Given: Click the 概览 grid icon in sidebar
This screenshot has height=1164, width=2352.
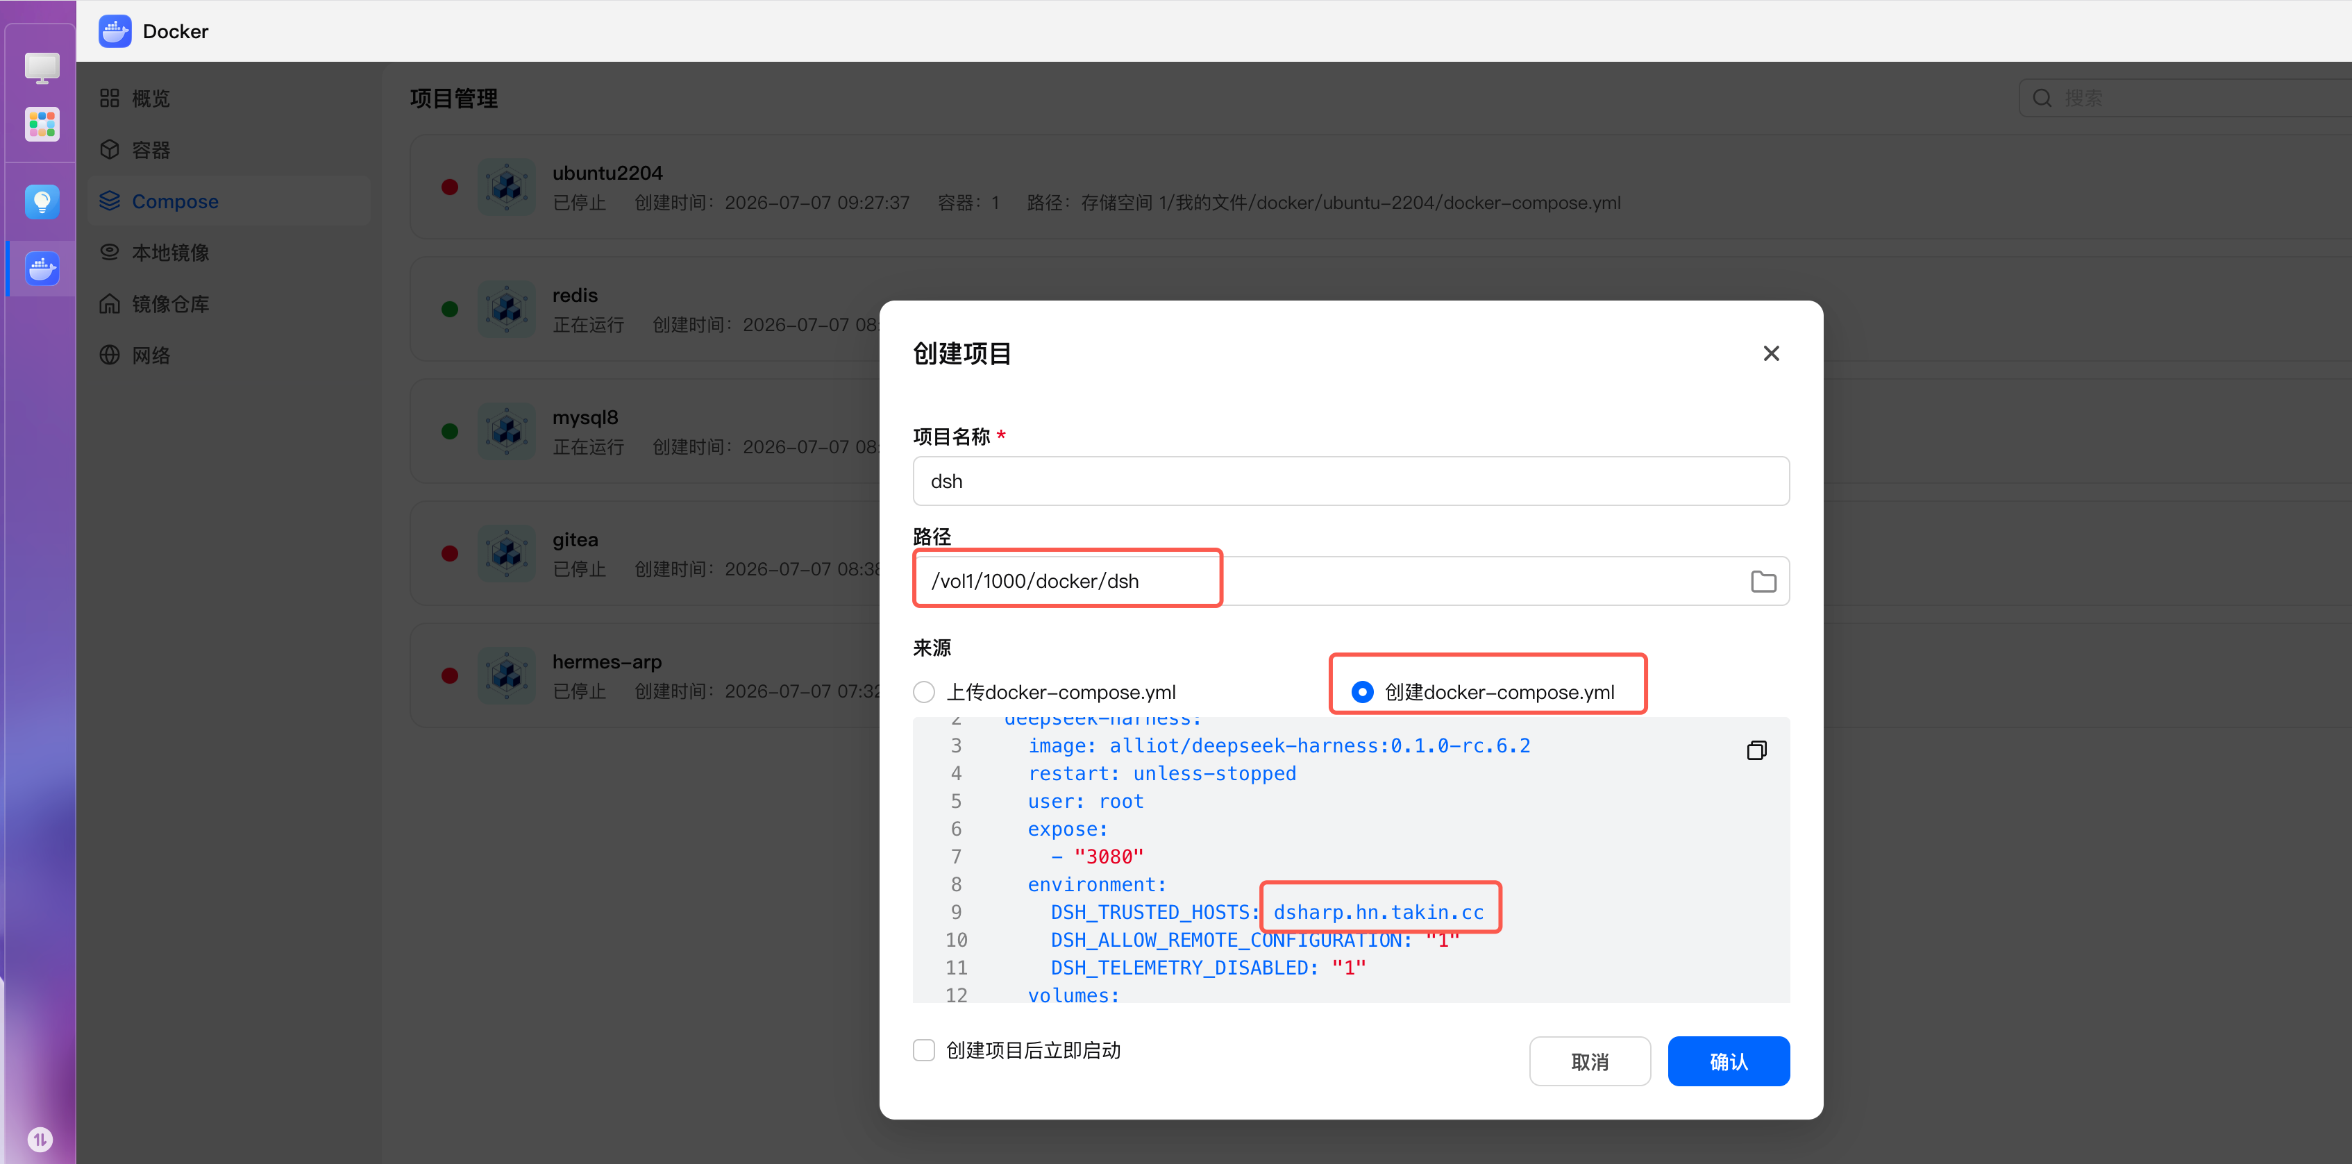Looking at the screenshot, I should pos(110,99).
